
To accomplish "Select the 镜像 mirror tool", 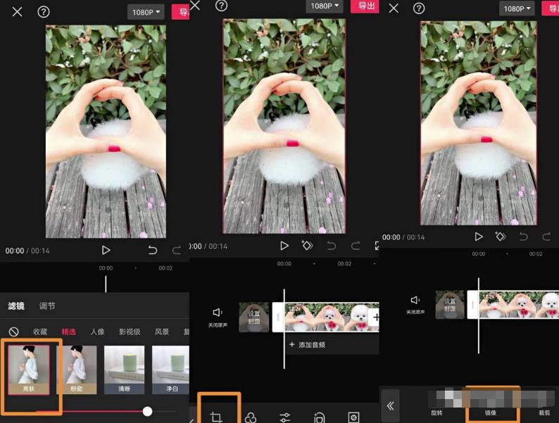I will pos(491,412).
